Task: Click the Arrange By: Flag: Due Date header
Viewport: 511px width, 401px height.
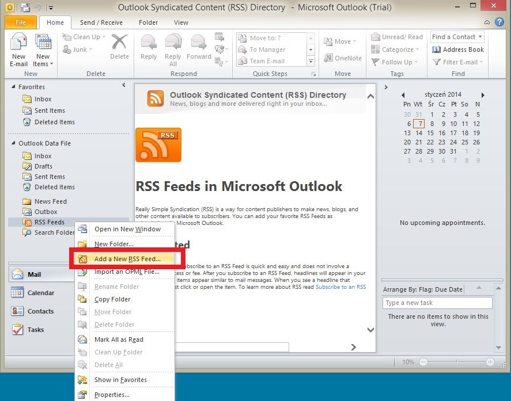Action: pos(423,289)
